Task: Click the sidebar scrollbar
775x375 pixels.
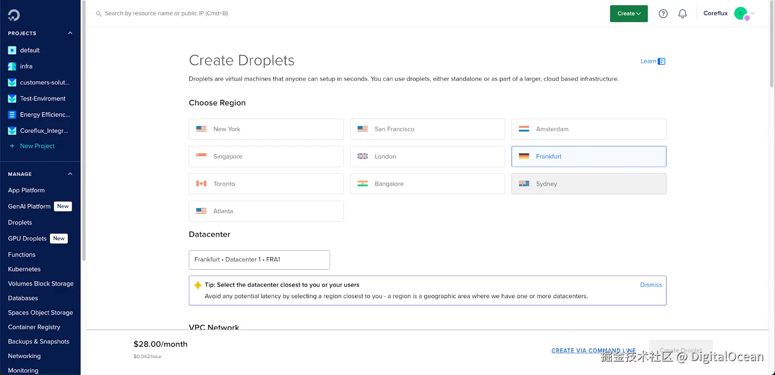Action: pyautogui.click(x=84, y=130)
